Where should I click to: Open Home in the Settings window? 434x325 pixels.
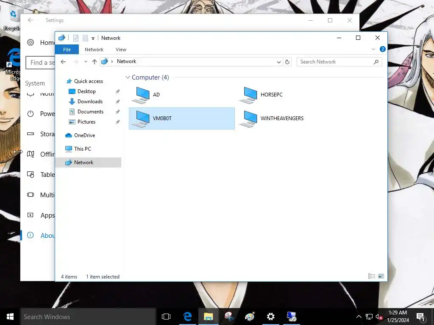pos(41,43)
